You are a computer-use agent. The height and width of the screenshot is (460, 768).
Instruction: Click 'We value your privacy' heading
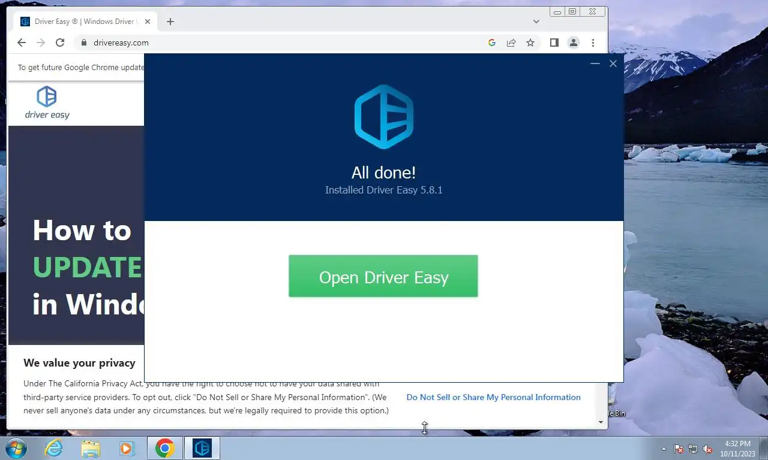point(79,363)
